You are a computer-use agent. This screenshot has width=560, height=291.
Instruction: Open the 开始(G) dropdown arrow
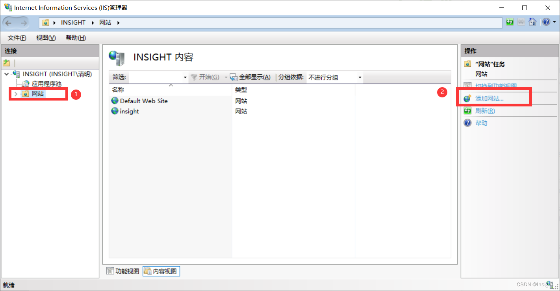(226, 77)
